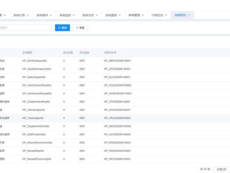Click serial number WF_MRP202009140001
The width and height of the screenshot is (230, 173).
tap(117, 61)
